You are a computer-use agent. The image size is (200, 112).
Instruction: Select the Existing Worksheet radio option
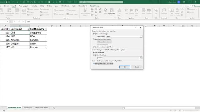[x=94, y=55]
